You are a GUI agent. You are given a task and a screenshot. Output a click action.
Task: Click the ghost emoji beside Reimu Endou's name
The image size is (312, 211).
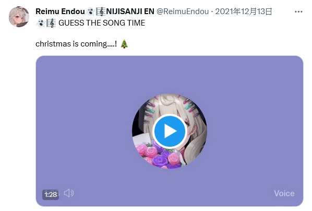[91, 11]
